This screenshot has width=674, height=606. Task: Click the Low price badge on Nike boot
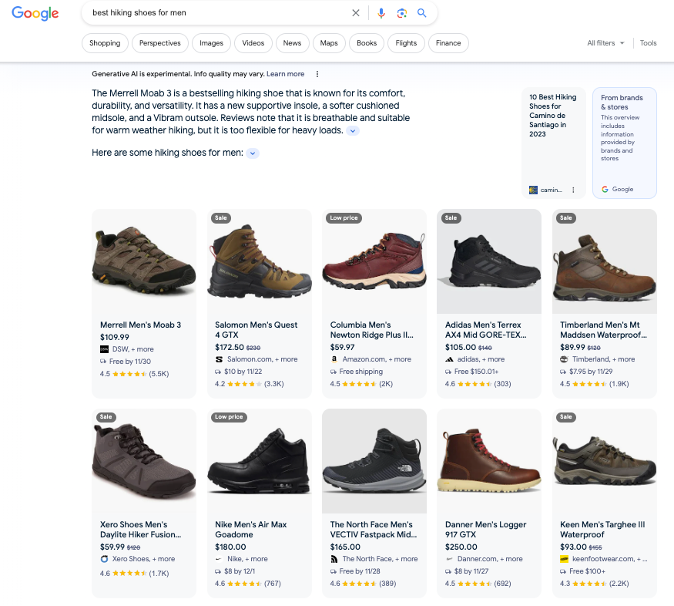pyautogui.click(x=229, y=417)
